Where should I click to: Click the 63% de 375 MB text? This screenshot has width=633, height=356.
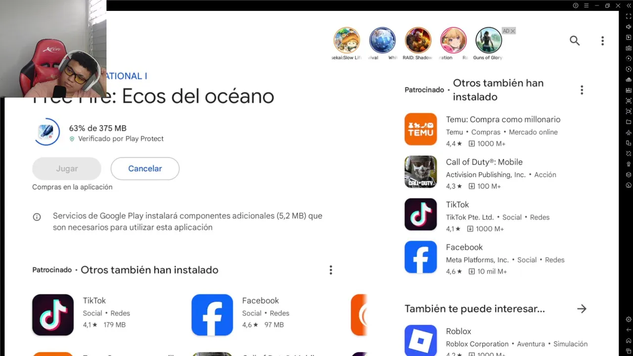point(98,128)
